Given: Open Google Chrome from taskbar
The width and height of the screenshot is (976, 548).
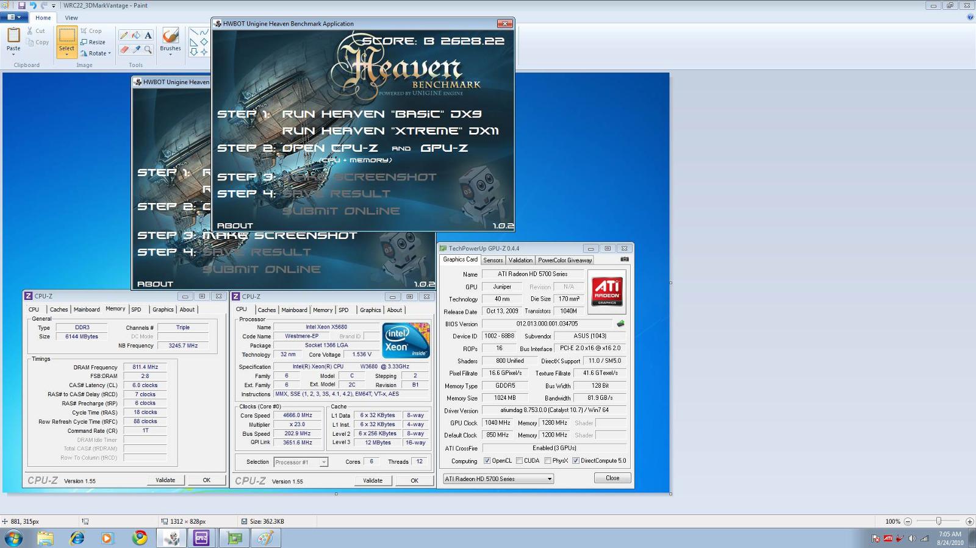Looking at the screenshot, I should (140, 538).
